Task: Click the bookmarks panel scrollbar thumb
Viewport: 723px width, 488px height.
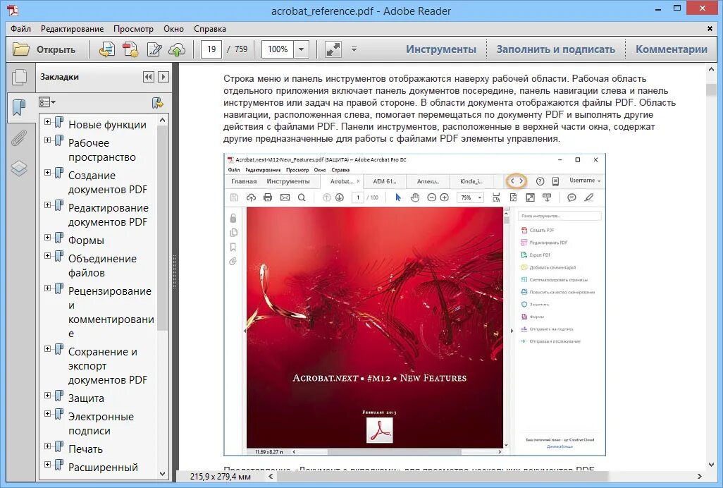Action: tap(162, 228)
